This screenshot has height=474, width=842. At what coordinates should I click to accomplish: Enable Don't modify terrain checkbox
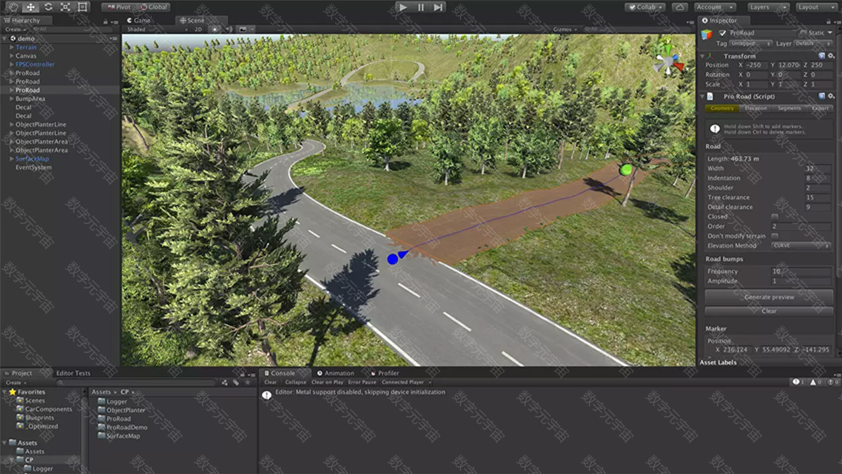[774, 236]
